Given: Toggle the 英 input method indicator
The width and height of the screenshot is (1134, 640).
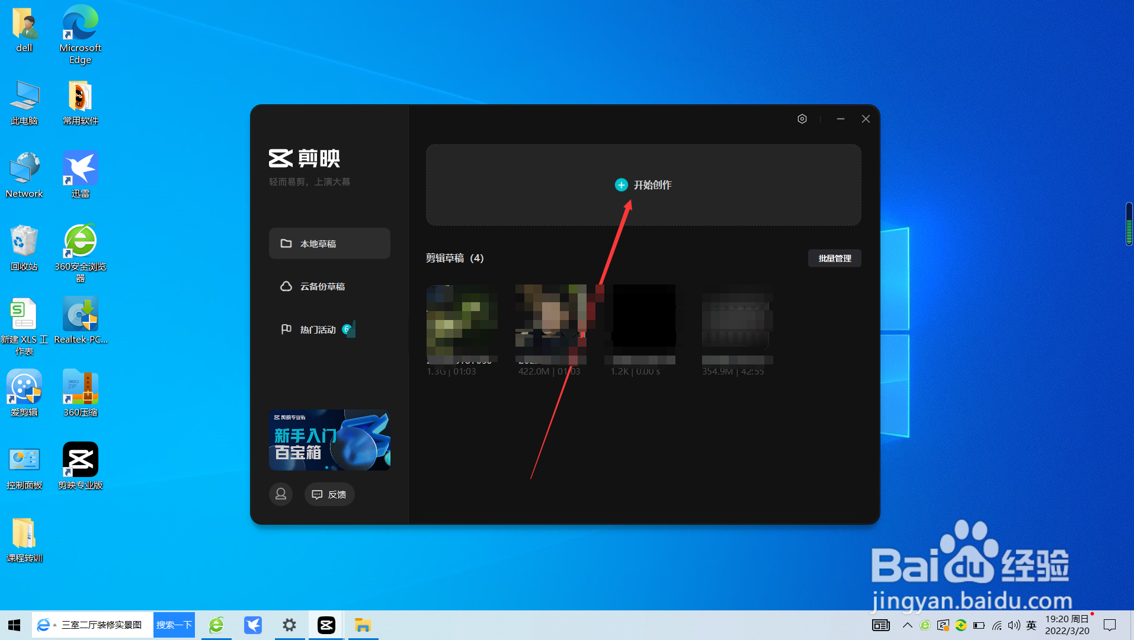Looking at the screenshot, I should coord(1032,625).
